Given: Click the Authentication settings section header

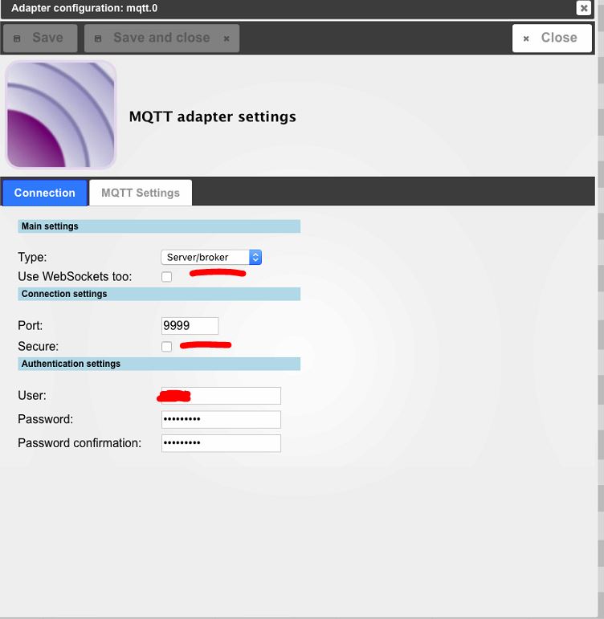Looking at the screenshot, I should coord(159,364).
